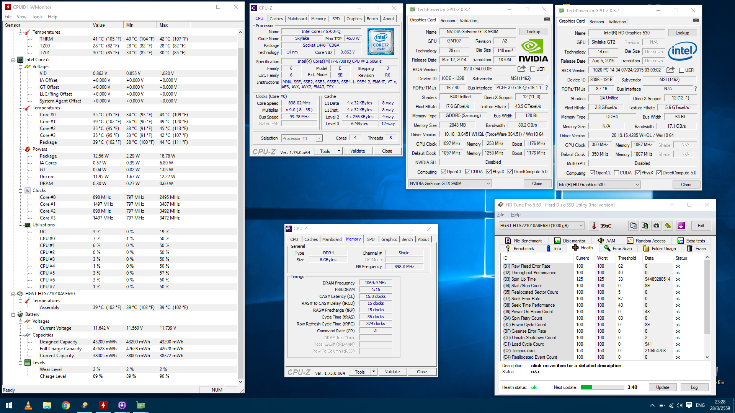The width and height of the screenshot is (735, 413).
Task: Click the Lookup button for Intel HD Graphics
Action: pyautogui.click(x=682, y=33)
